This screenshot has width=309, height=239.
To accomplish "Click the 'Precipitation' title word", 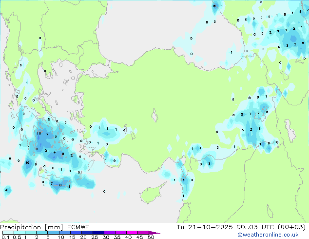I will coord(20,227).
